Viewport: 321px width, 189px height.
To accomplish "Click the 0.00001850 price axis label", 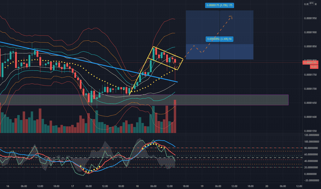I will click(310, 47).
